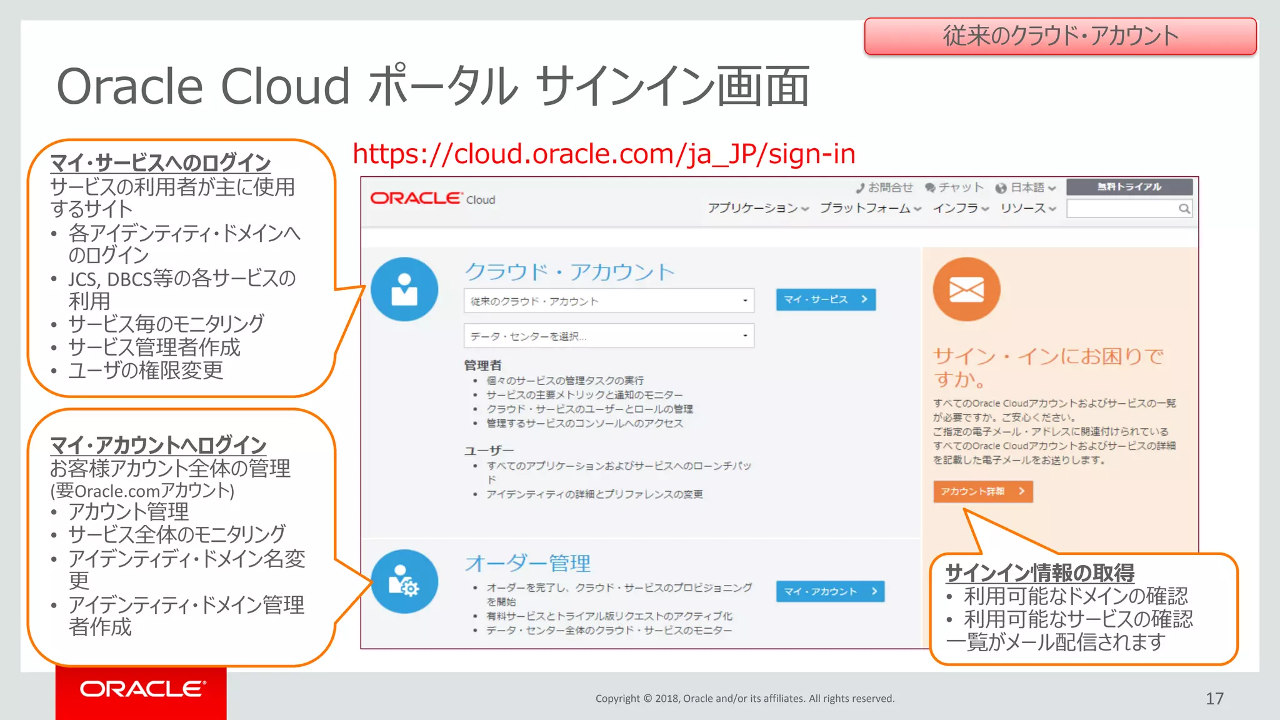Click the phone icon by お問合せ
The width and height of the screenshot is (1280, 720).
click(860, 187)
